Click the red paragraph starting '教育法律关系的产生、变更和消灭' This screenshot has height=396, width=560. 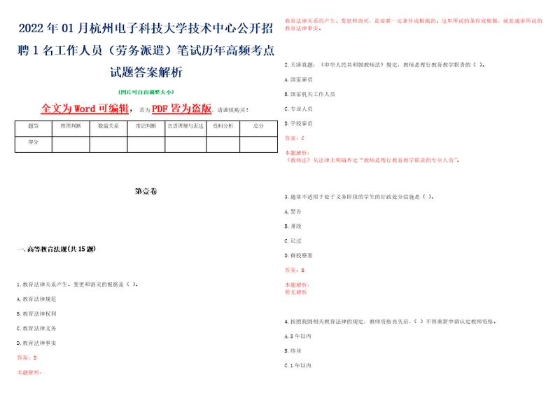pos(413,25)
